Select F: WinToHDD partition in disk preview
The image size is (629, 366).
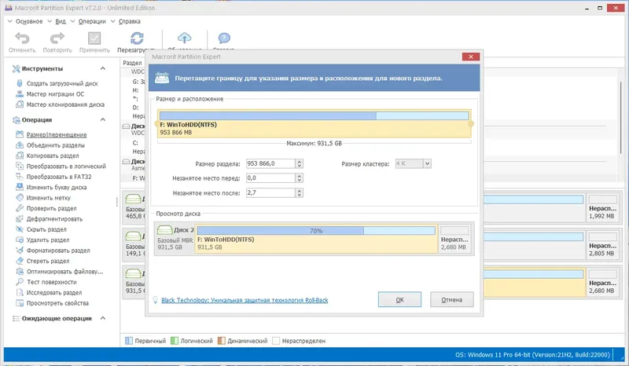point(316,239)
